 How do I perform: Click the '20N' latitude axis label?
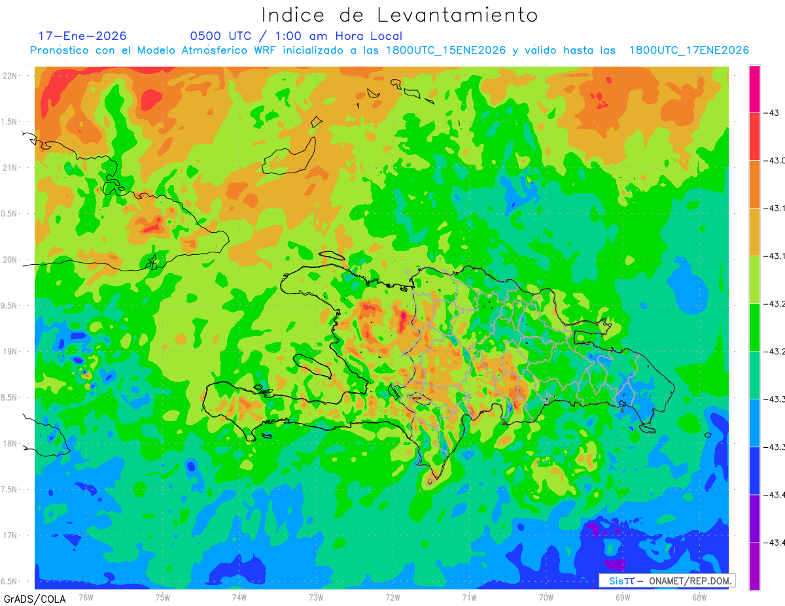click(x=10, y=260)
